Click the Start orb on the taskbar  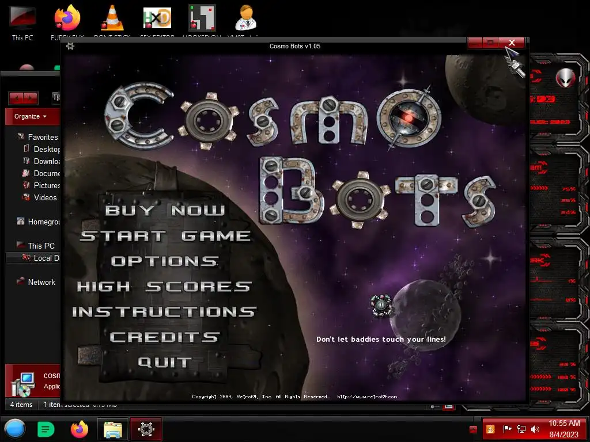coord(15,429)
